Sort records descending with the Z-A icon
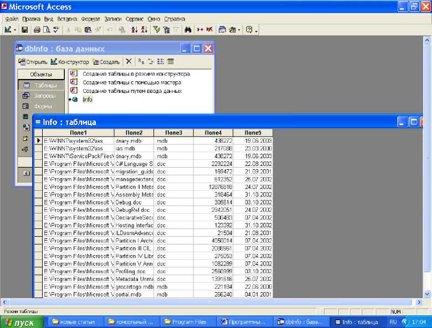This screenshot has height=328, width=432. point(144,29)
